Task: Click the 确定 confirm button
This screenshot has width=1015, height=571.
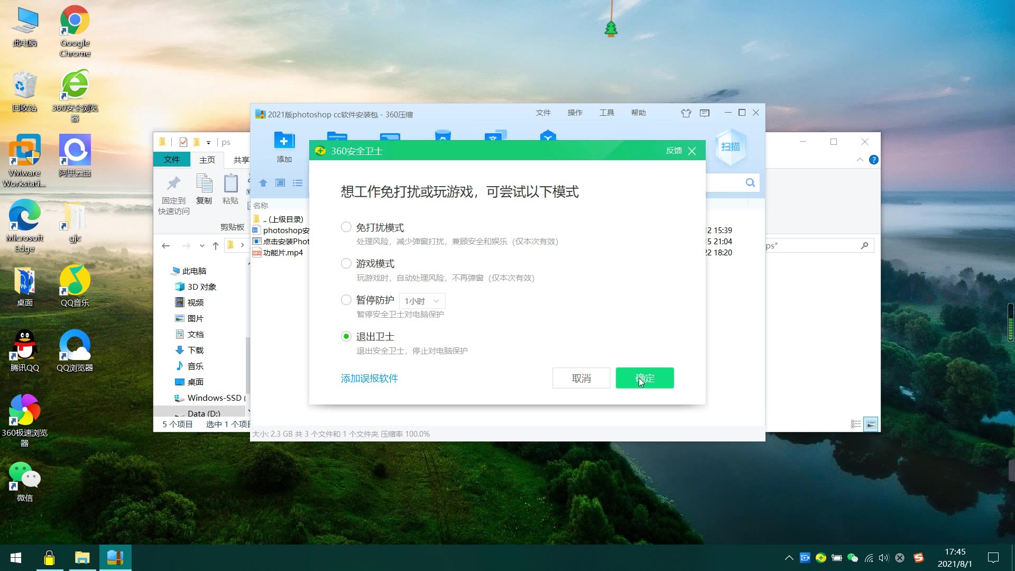Action: [644, 378]
